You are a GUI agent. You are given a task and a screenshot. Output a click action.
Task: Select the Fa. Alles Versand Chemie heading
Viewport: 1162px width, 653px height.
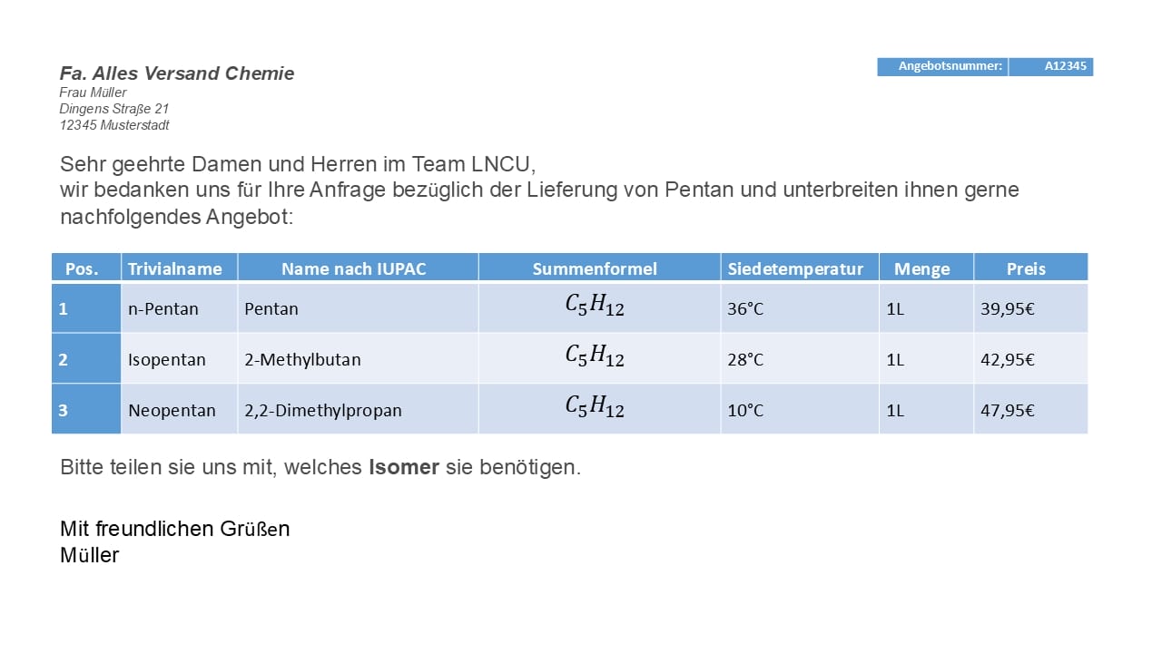(x=177, y=73)
